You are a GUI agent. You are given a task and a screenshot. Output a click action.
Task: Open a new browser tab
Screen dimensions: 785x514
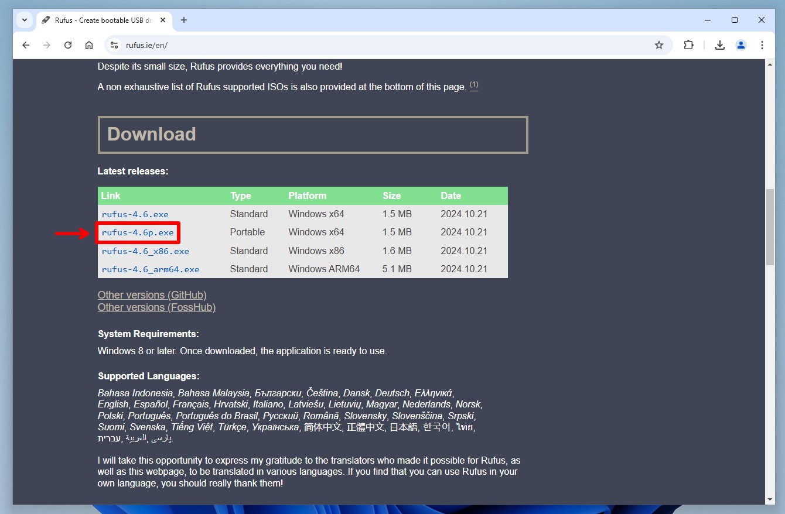coord(184,20)
